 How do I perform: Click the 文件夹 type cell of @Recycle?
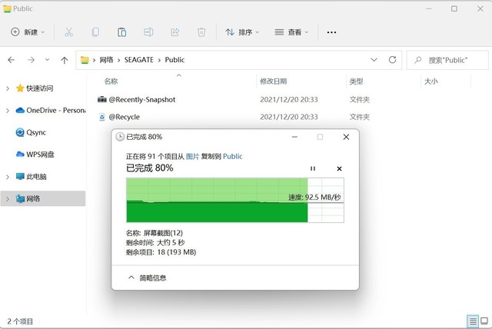(360, 117)
